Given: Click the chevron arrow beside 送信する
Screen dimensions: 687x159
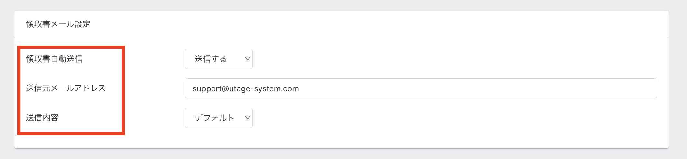Looking at the screenshot, I should tap(247, 59).
